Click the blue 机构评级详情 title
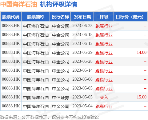Image resolution: width=148 pixels, height=120 pixels. [58, 4]
